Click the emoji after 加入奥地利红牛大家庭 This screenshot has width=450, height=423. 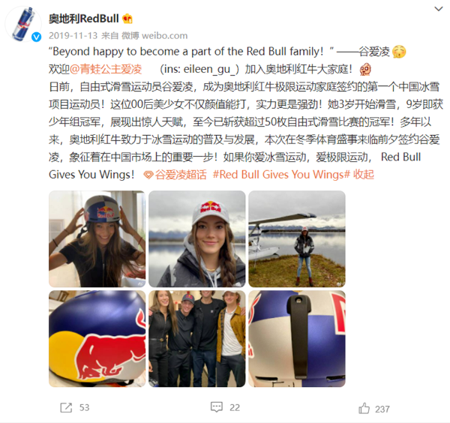tap(365, 69)
